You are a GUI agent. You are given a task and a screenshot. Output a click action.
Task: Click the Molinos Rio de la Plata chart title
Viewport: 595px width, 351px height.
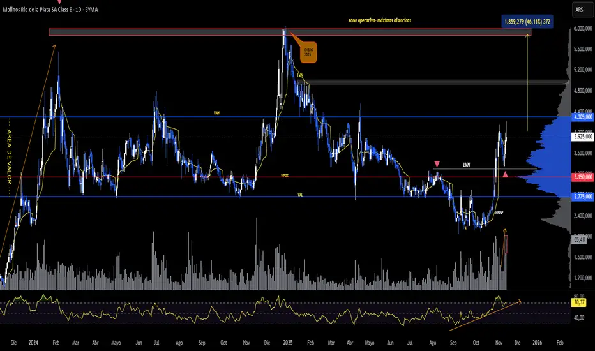(x=50, y=10)
